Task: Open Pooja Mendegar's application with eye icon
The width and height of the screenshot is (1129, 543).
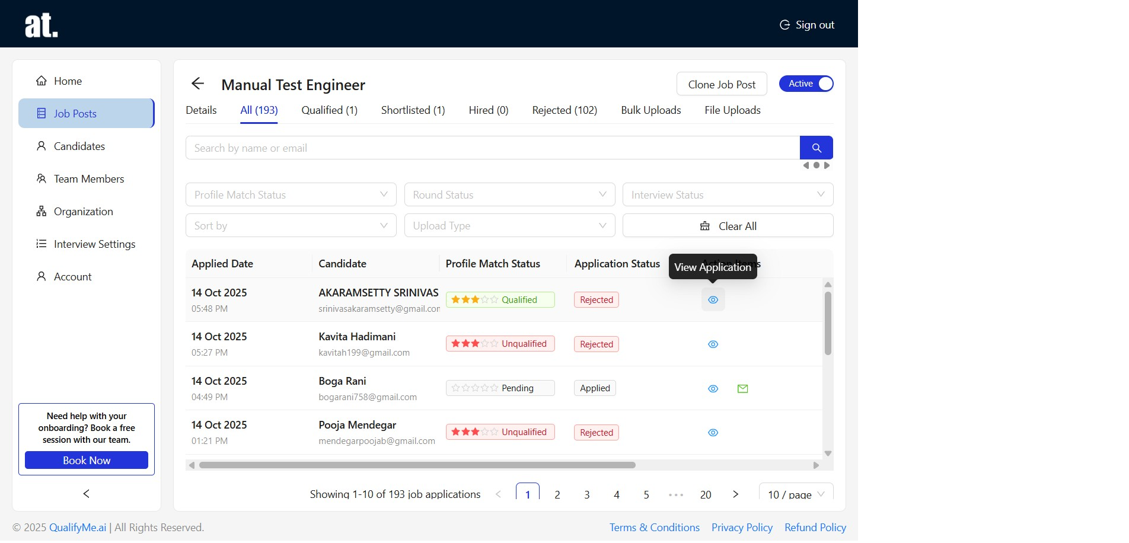Action: pos(713,433)
